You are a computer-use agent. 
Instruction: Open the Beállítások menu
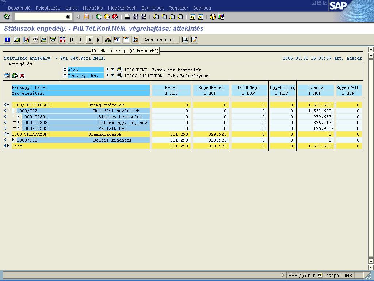click(152, 8)
